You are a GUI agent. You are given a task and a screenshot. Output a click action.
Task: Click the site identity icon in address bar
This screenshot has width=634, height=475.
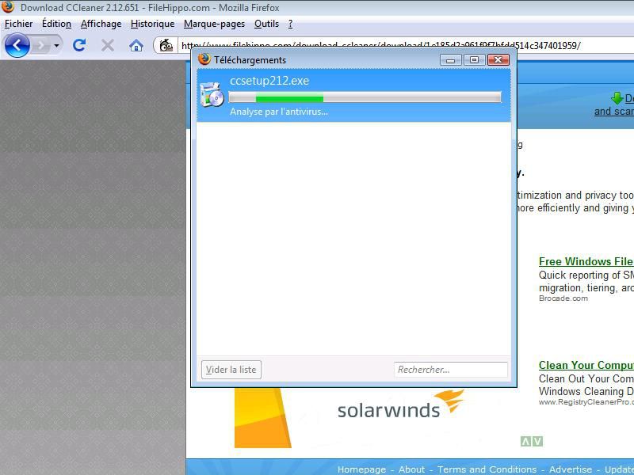(x=166, y=45)
